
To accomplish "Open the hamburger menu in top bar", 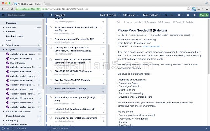I will 3,15.
